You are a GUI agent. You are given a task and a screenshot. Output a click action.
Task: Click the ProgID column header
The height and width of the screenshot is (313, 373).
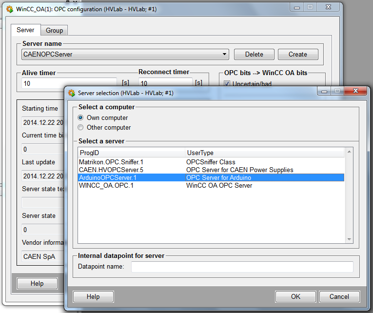point(132,153)
